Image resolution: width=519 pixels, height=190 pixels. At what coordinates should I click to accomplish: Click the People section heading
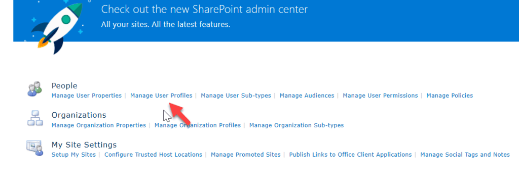(x=64, y=86)
